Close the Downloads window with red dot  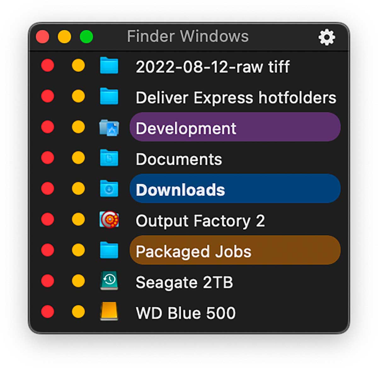point(48,189)
